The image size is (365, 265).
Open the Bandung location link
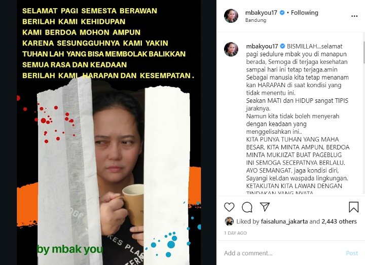[x=255, y=20]
